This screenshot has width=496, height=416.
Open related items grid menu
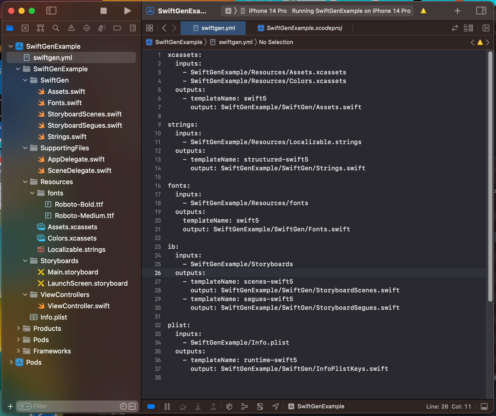pos(150,28)
